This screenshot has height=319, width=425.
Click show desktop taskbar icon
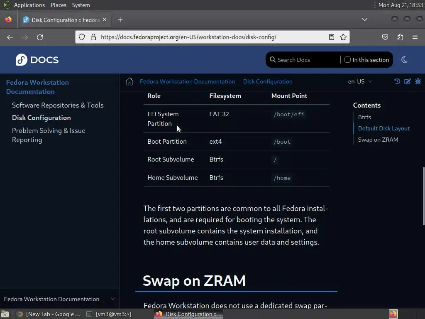(x=5, y=314)
